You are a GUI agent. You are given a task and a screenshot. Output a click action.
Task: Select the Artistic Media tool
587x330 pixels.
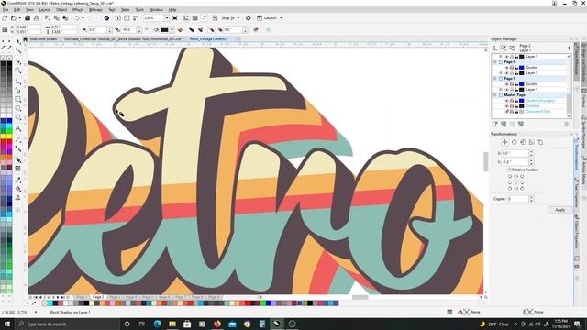click(x=18, y=90)
